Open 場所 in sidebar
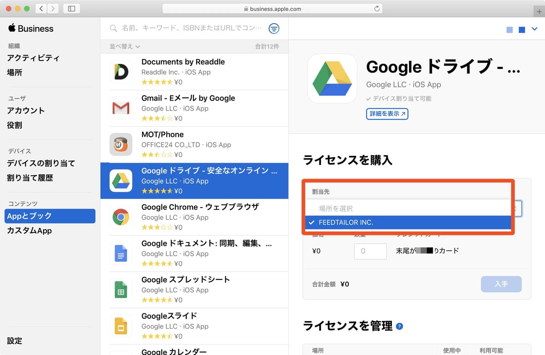The height and width of the screenshot is (355, 545). point(15,73)
